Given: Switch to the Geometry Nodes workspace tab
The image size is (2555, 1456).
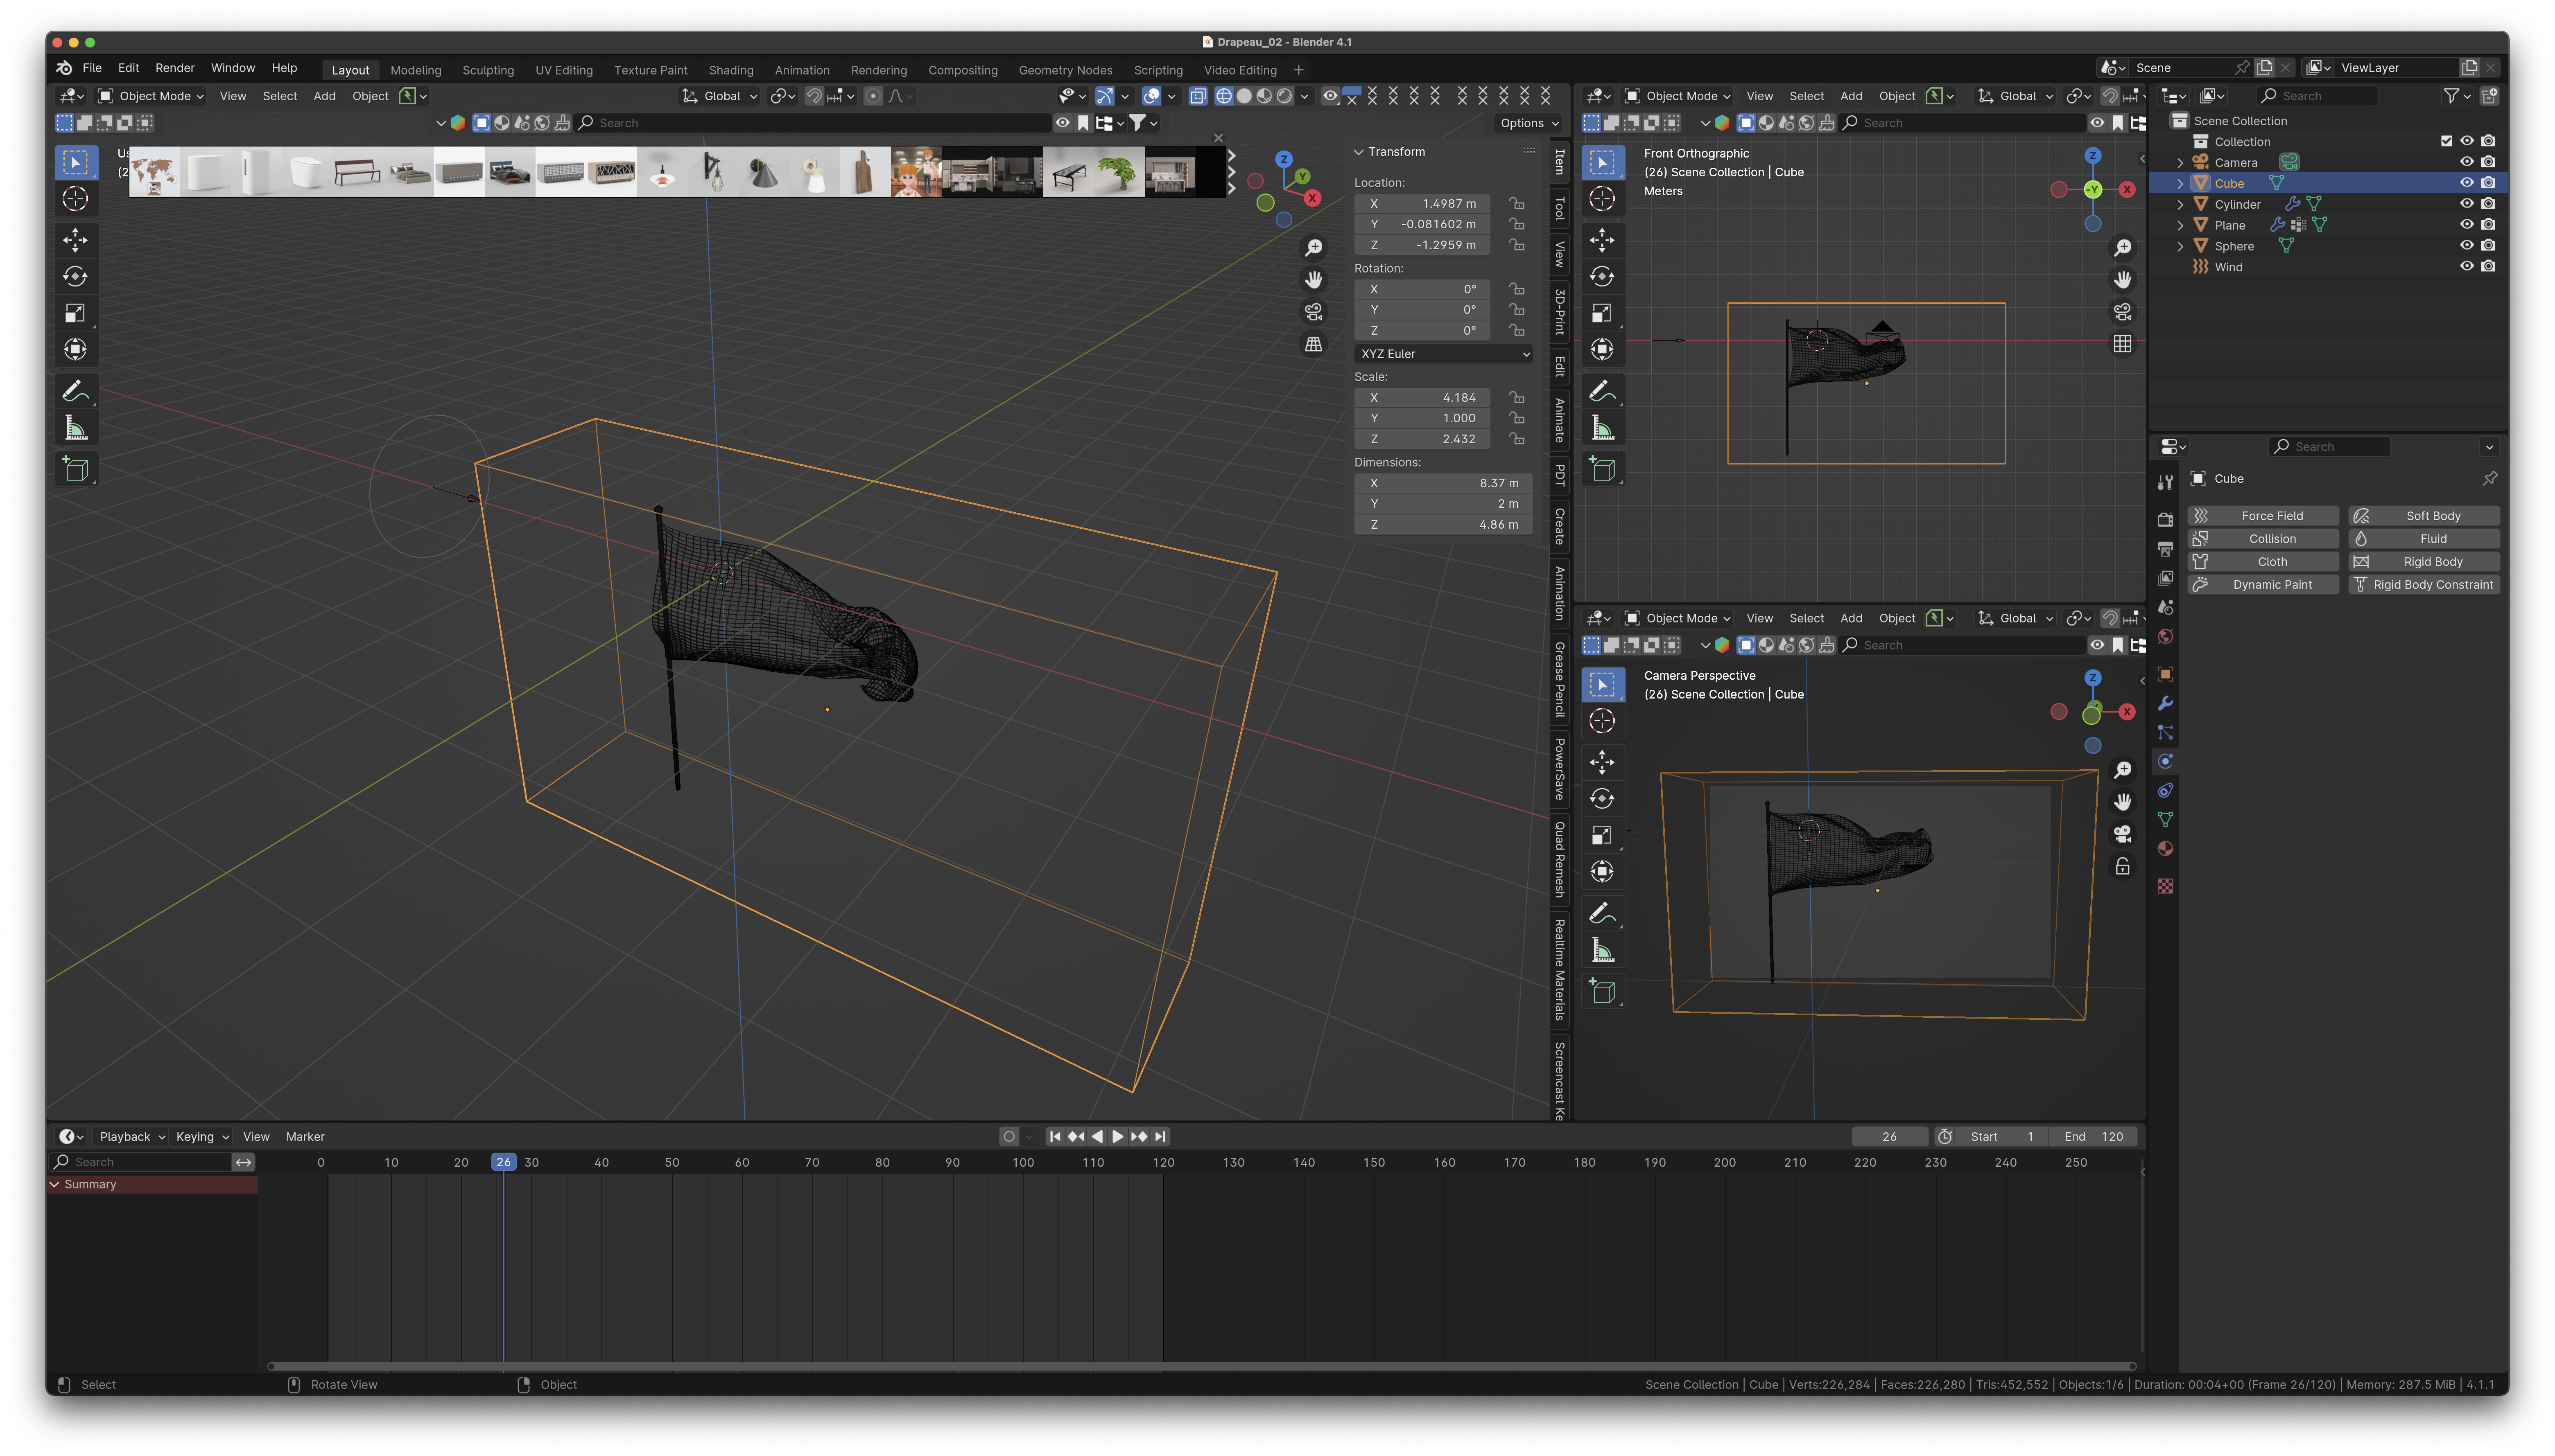Looking at the screenshot, I should [1065, 70].
